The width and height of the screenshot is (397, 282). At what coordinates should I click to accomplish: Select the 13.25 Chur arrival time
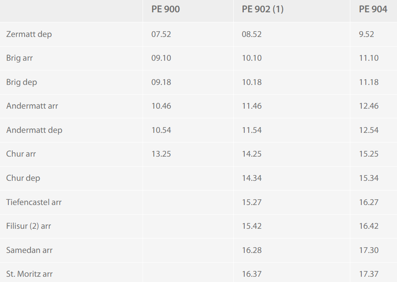161,154
